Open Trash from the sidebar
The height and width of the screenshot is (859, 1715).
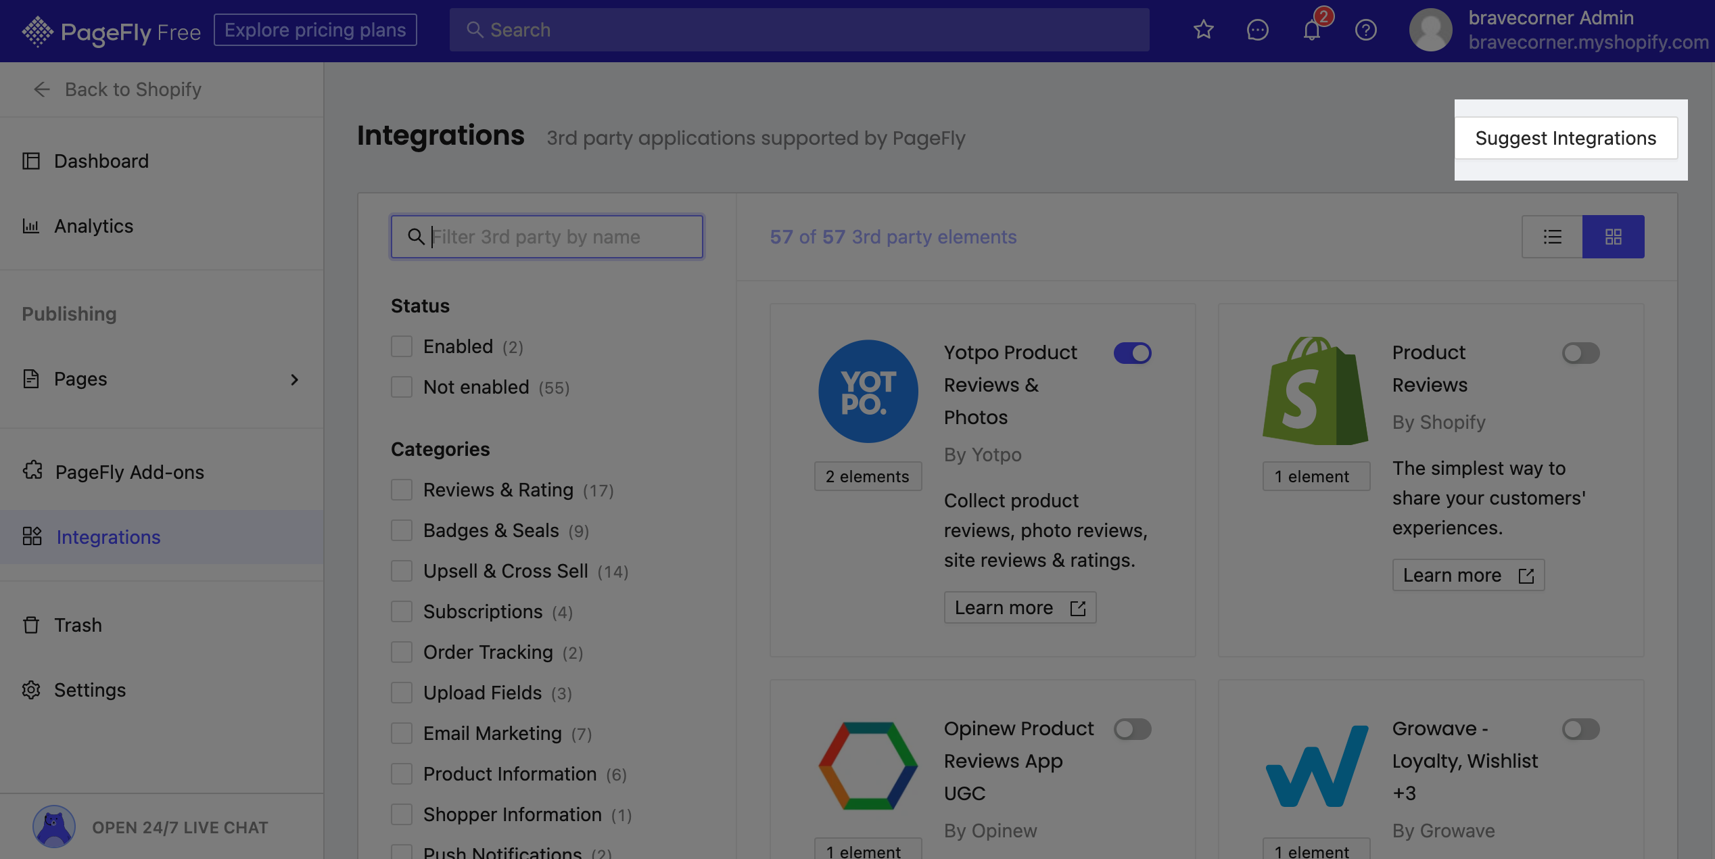(162, 625)
